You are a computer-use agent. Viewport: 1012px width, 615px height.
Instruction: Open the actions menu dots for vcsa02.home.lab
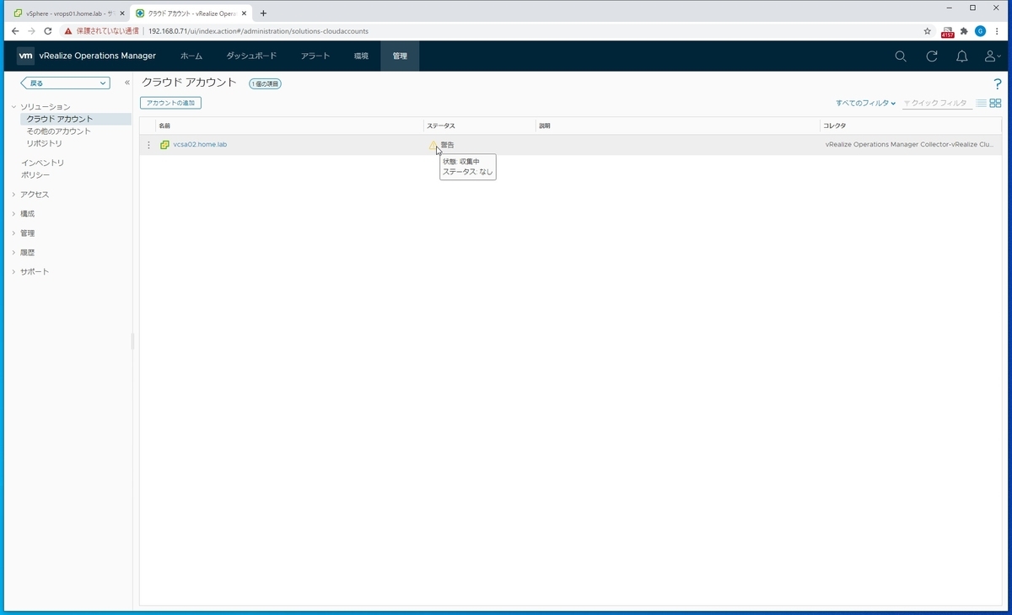pyautogui.click(x=149, y=145)
